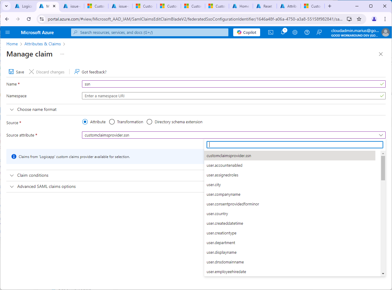Select the Attribute source radio button
The height and width of the screenshot is (290, 392).
[x=85, y=122]
